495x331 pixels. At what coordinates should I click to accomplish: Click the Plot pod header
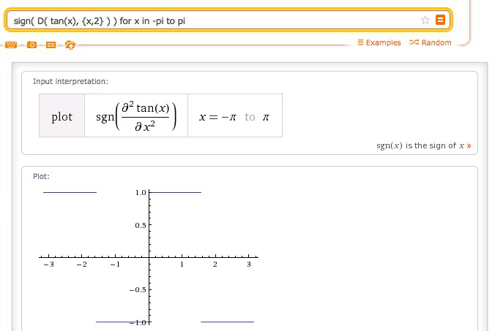[41, 176]
